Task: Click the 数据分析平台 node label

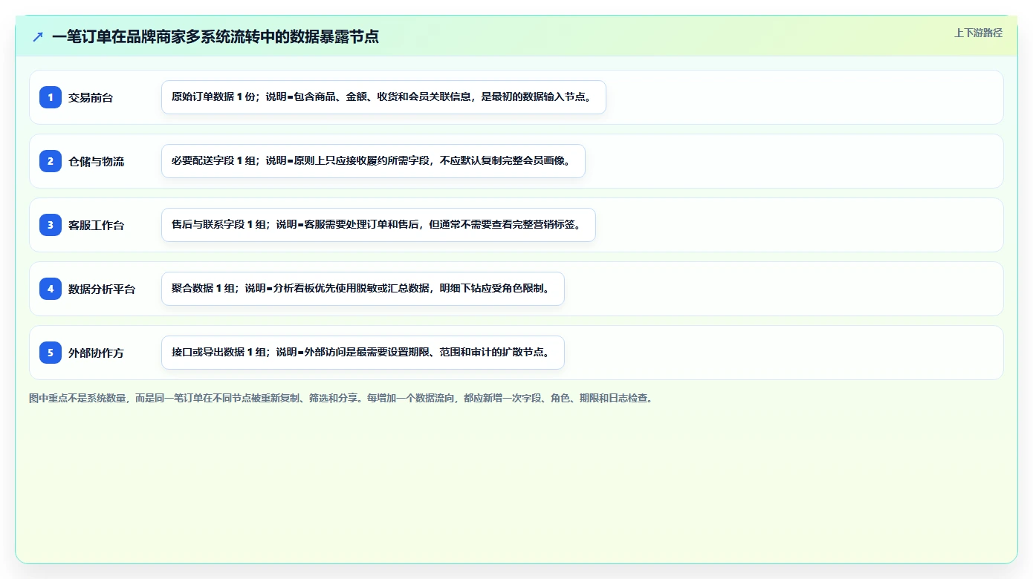Action: (102, 289)
